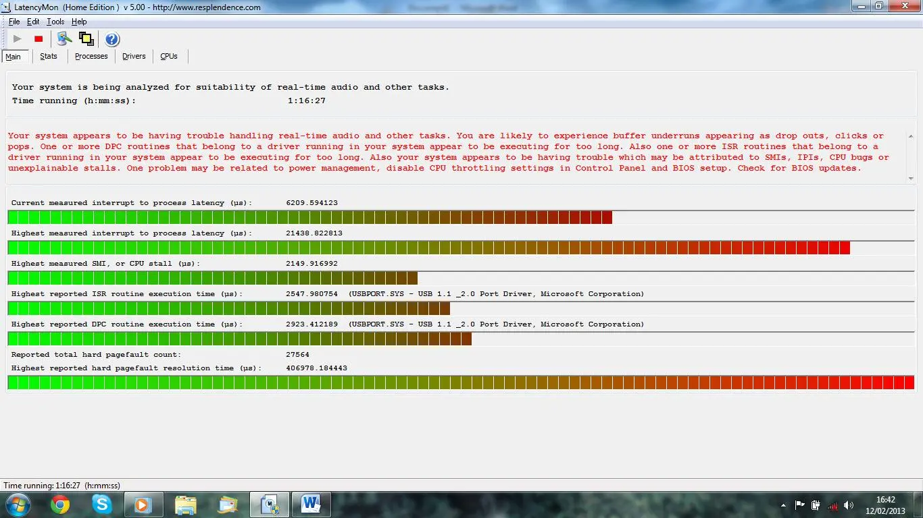Switch to the Stats tab
This screenshot has height=518, width=923.
click(x=49, y=56)
